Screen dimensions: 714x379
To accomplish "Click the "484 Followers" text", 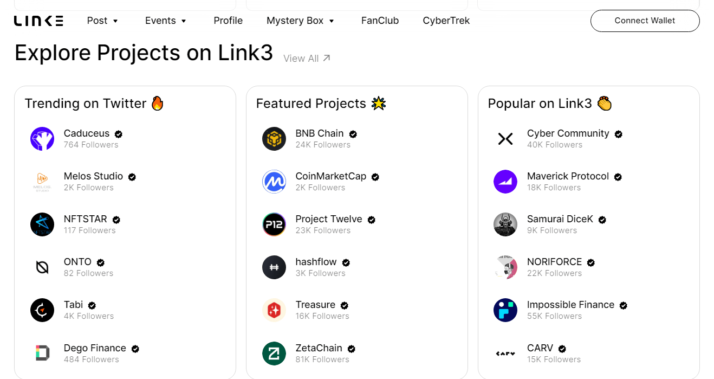I will 91,359.
